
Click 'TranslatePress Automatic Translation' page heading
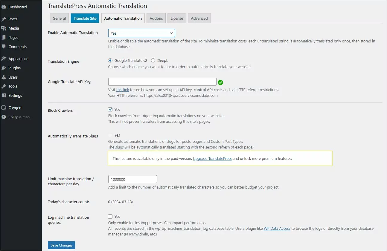coord(97,6)
